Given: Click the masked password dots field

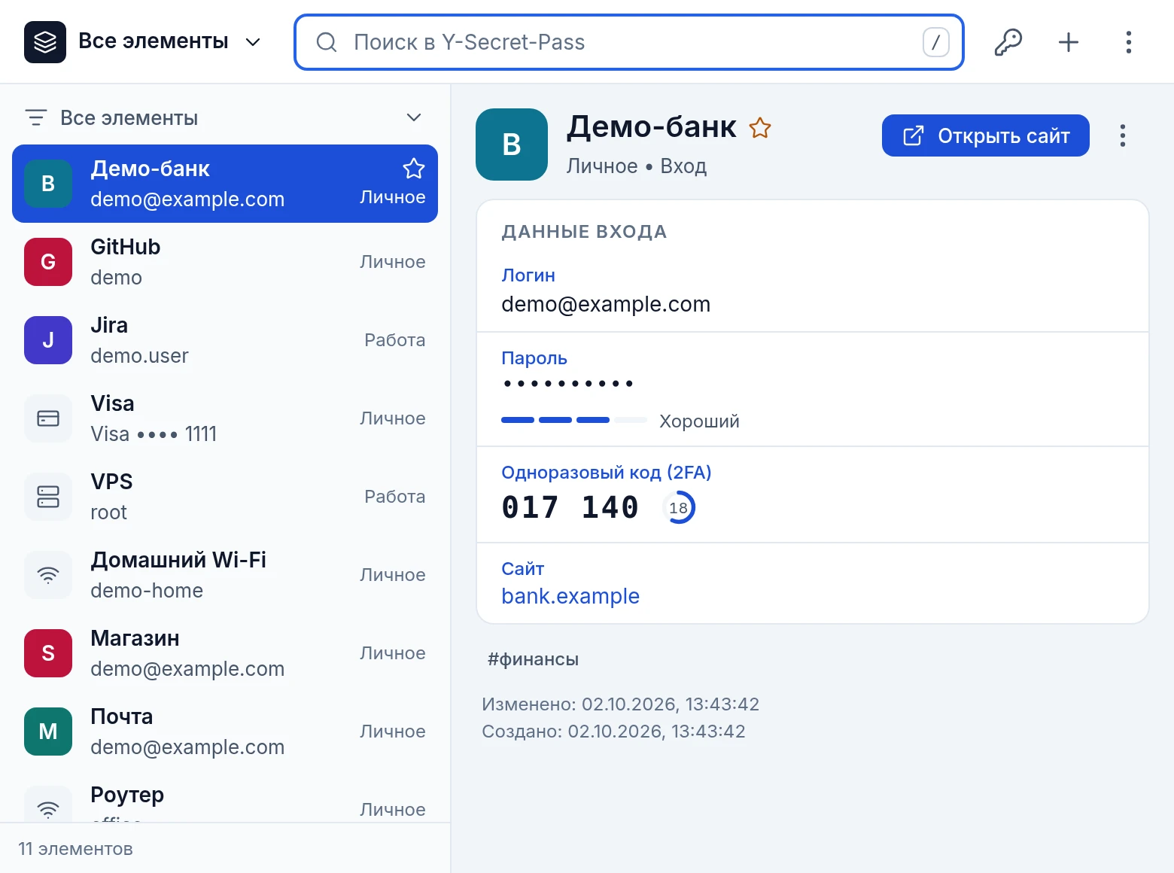Looking at the screenshot, I should [x=568, y=384].
